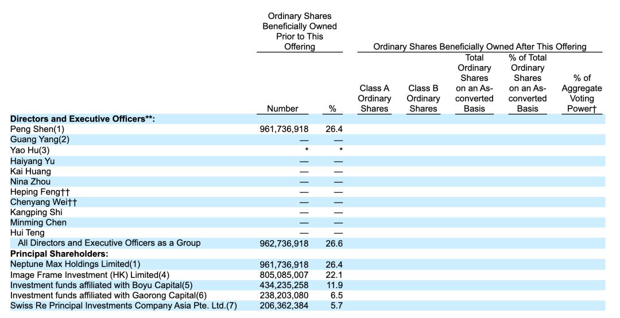Select the name "Chenyang Wei††"

coord(44,202)
